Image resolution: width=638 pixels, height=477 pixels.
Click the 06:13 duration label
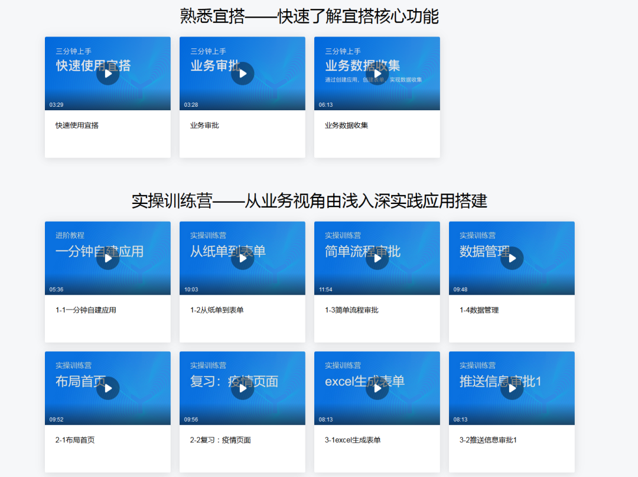(325, 105)
